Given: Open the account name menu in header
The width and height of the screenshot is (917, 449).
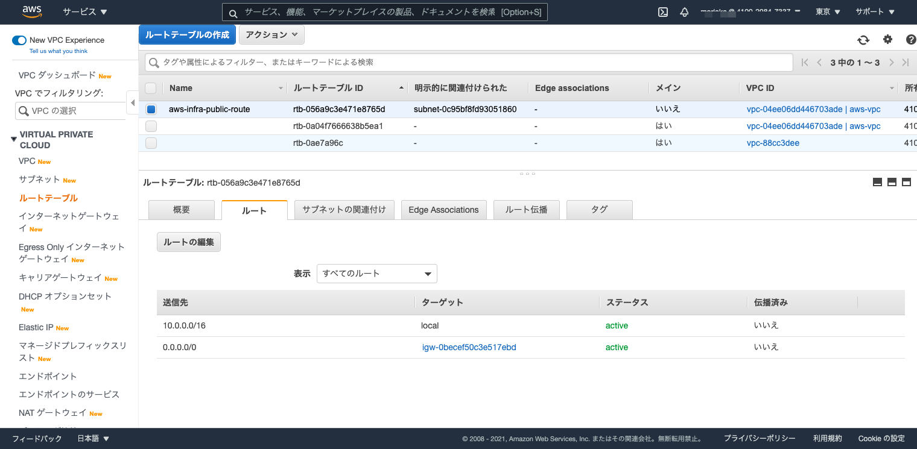Looking at the screenshot, I should pyautogui.click(x=750, y=12).
